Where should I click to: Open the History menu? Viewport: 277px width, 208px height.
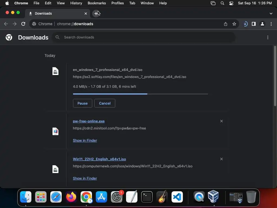click(x=76, y=3)
